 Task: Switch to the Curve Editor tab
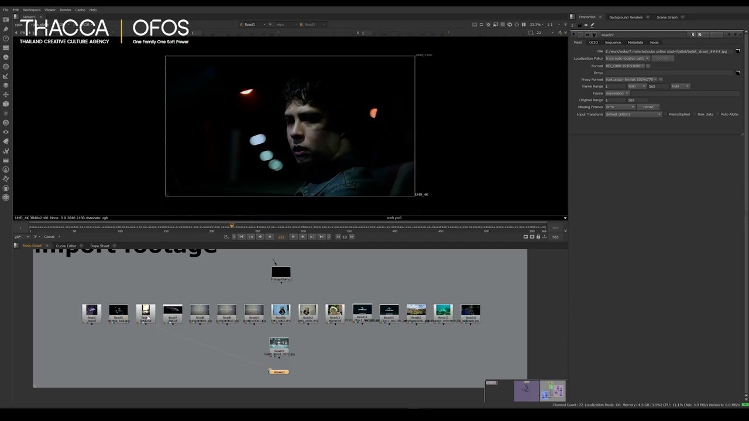click(66, 246)
